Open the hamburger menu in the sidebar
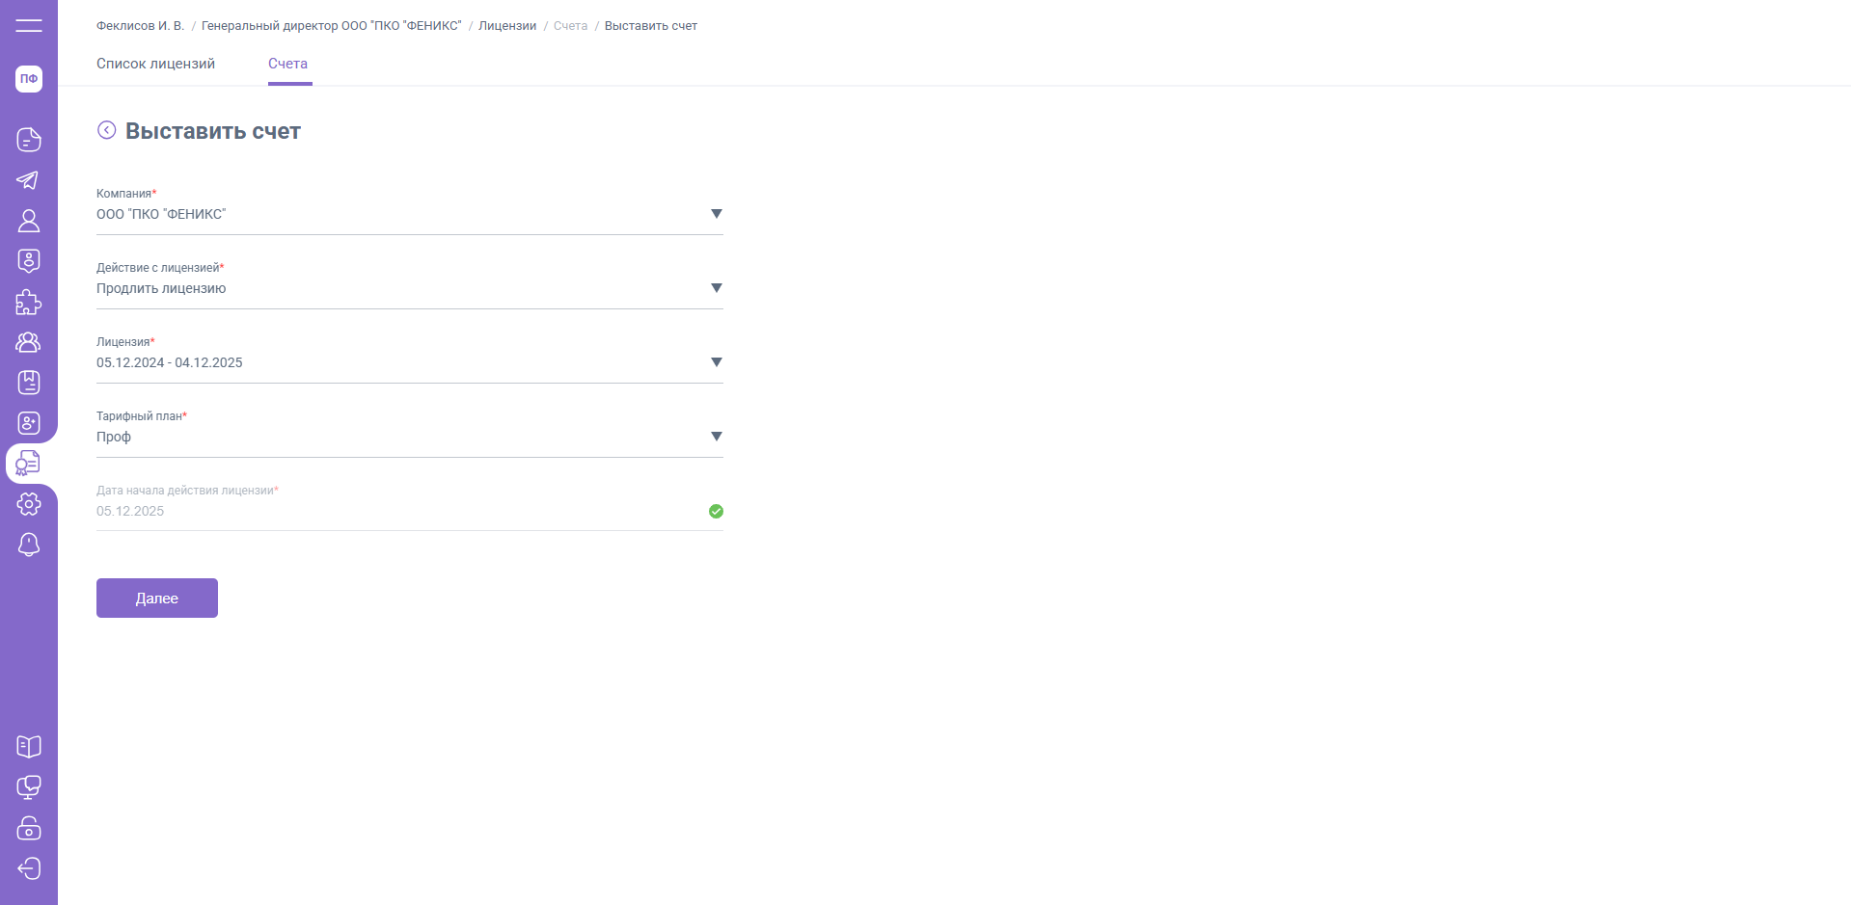Viewport: 1851px width, 905px height. click(x=29, y=26)
